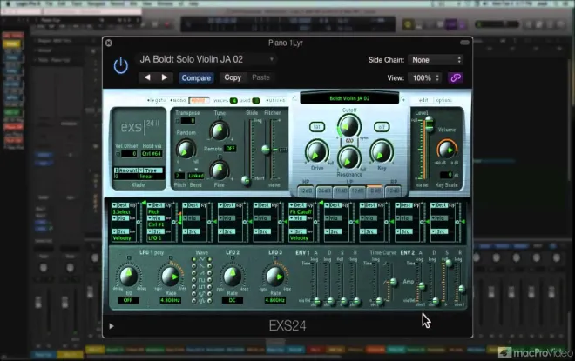This screenshot has height=361, width=575.
Task: Click the orange Volume knob
Action: pyautogui.click(x=447, y=150)
